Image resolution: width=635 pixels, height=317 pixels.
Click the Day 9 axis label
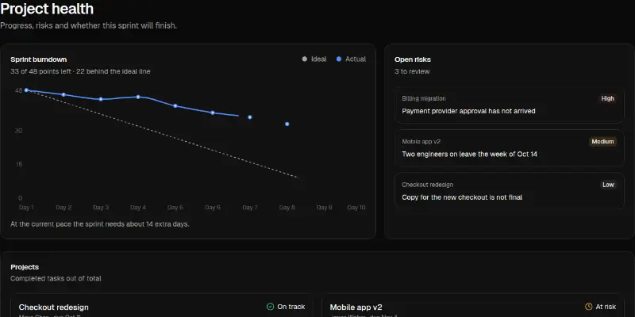tap(325, 208)
